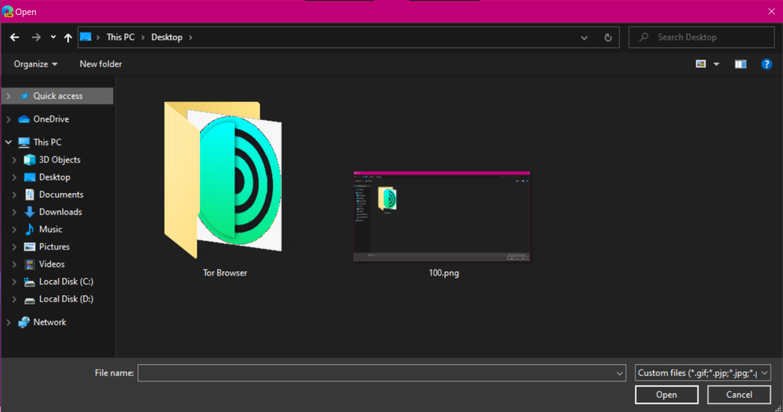783x412 pixels.
Task: Expand the Network node
Action: pos(9,323)
